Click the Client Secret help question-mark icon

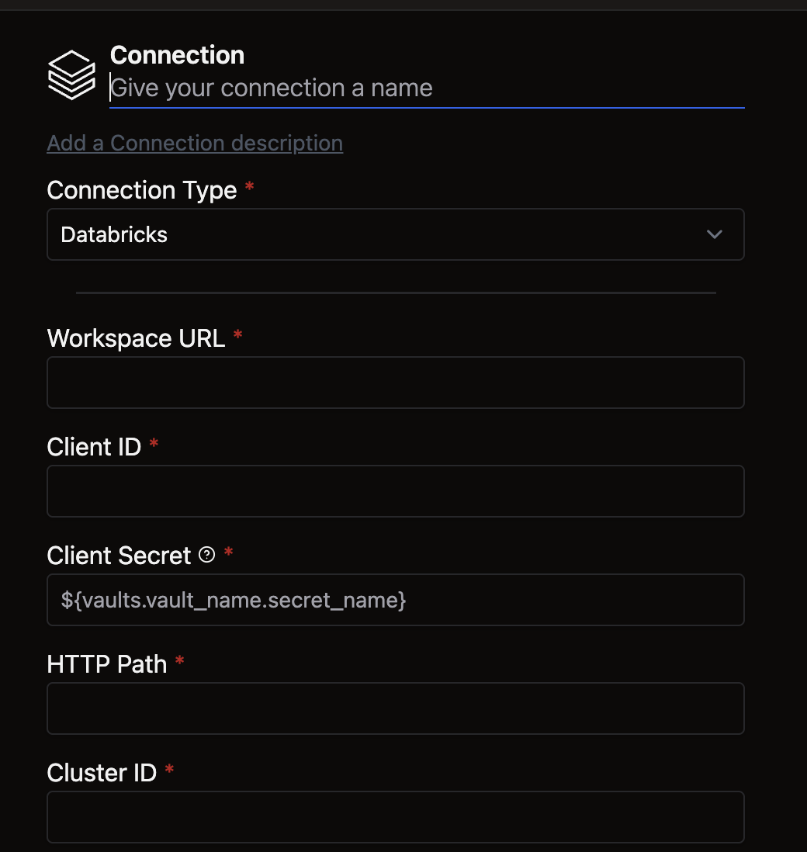coord(207,555)
